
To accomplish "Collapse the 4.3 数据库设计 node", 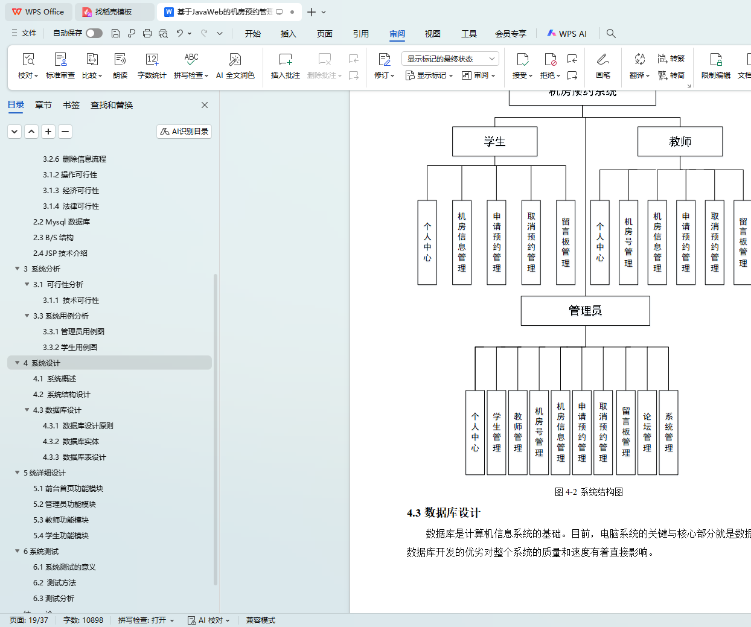I will coord(27,410).
